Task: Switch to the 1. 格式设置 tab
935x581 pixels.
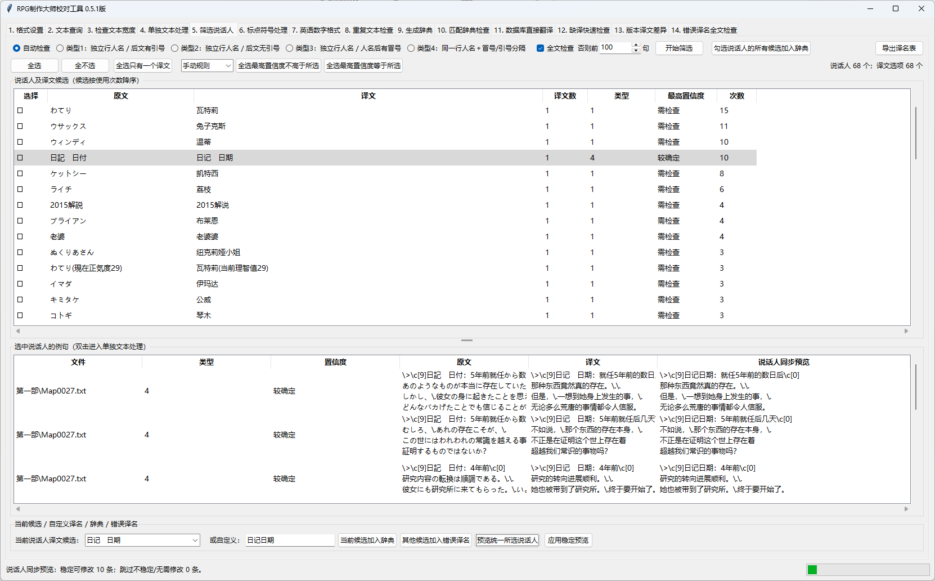Action: [26, 30]
